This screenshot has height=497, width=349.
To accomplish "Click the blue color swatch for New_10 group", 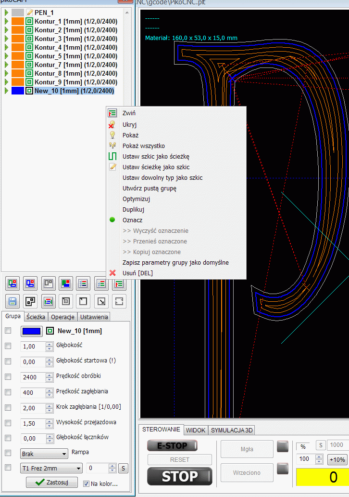I will (32, 331).
